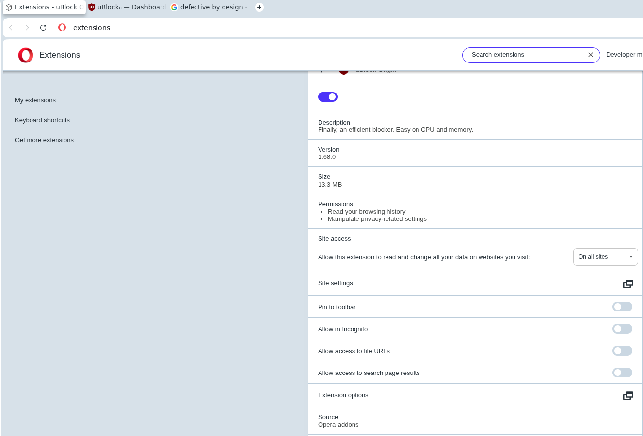Click the Opera logo in the address bar
Screen dimensions: 643x436
pos(62,28)
